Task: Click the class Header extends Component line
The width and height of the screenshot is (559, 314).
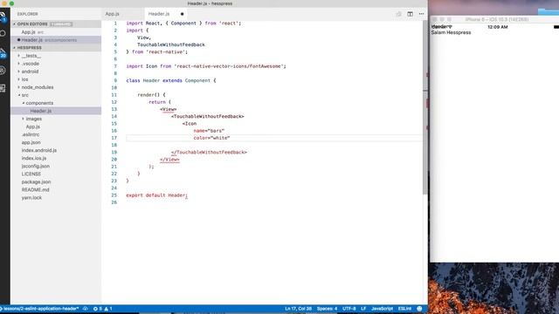Action: tap(171, 81)
